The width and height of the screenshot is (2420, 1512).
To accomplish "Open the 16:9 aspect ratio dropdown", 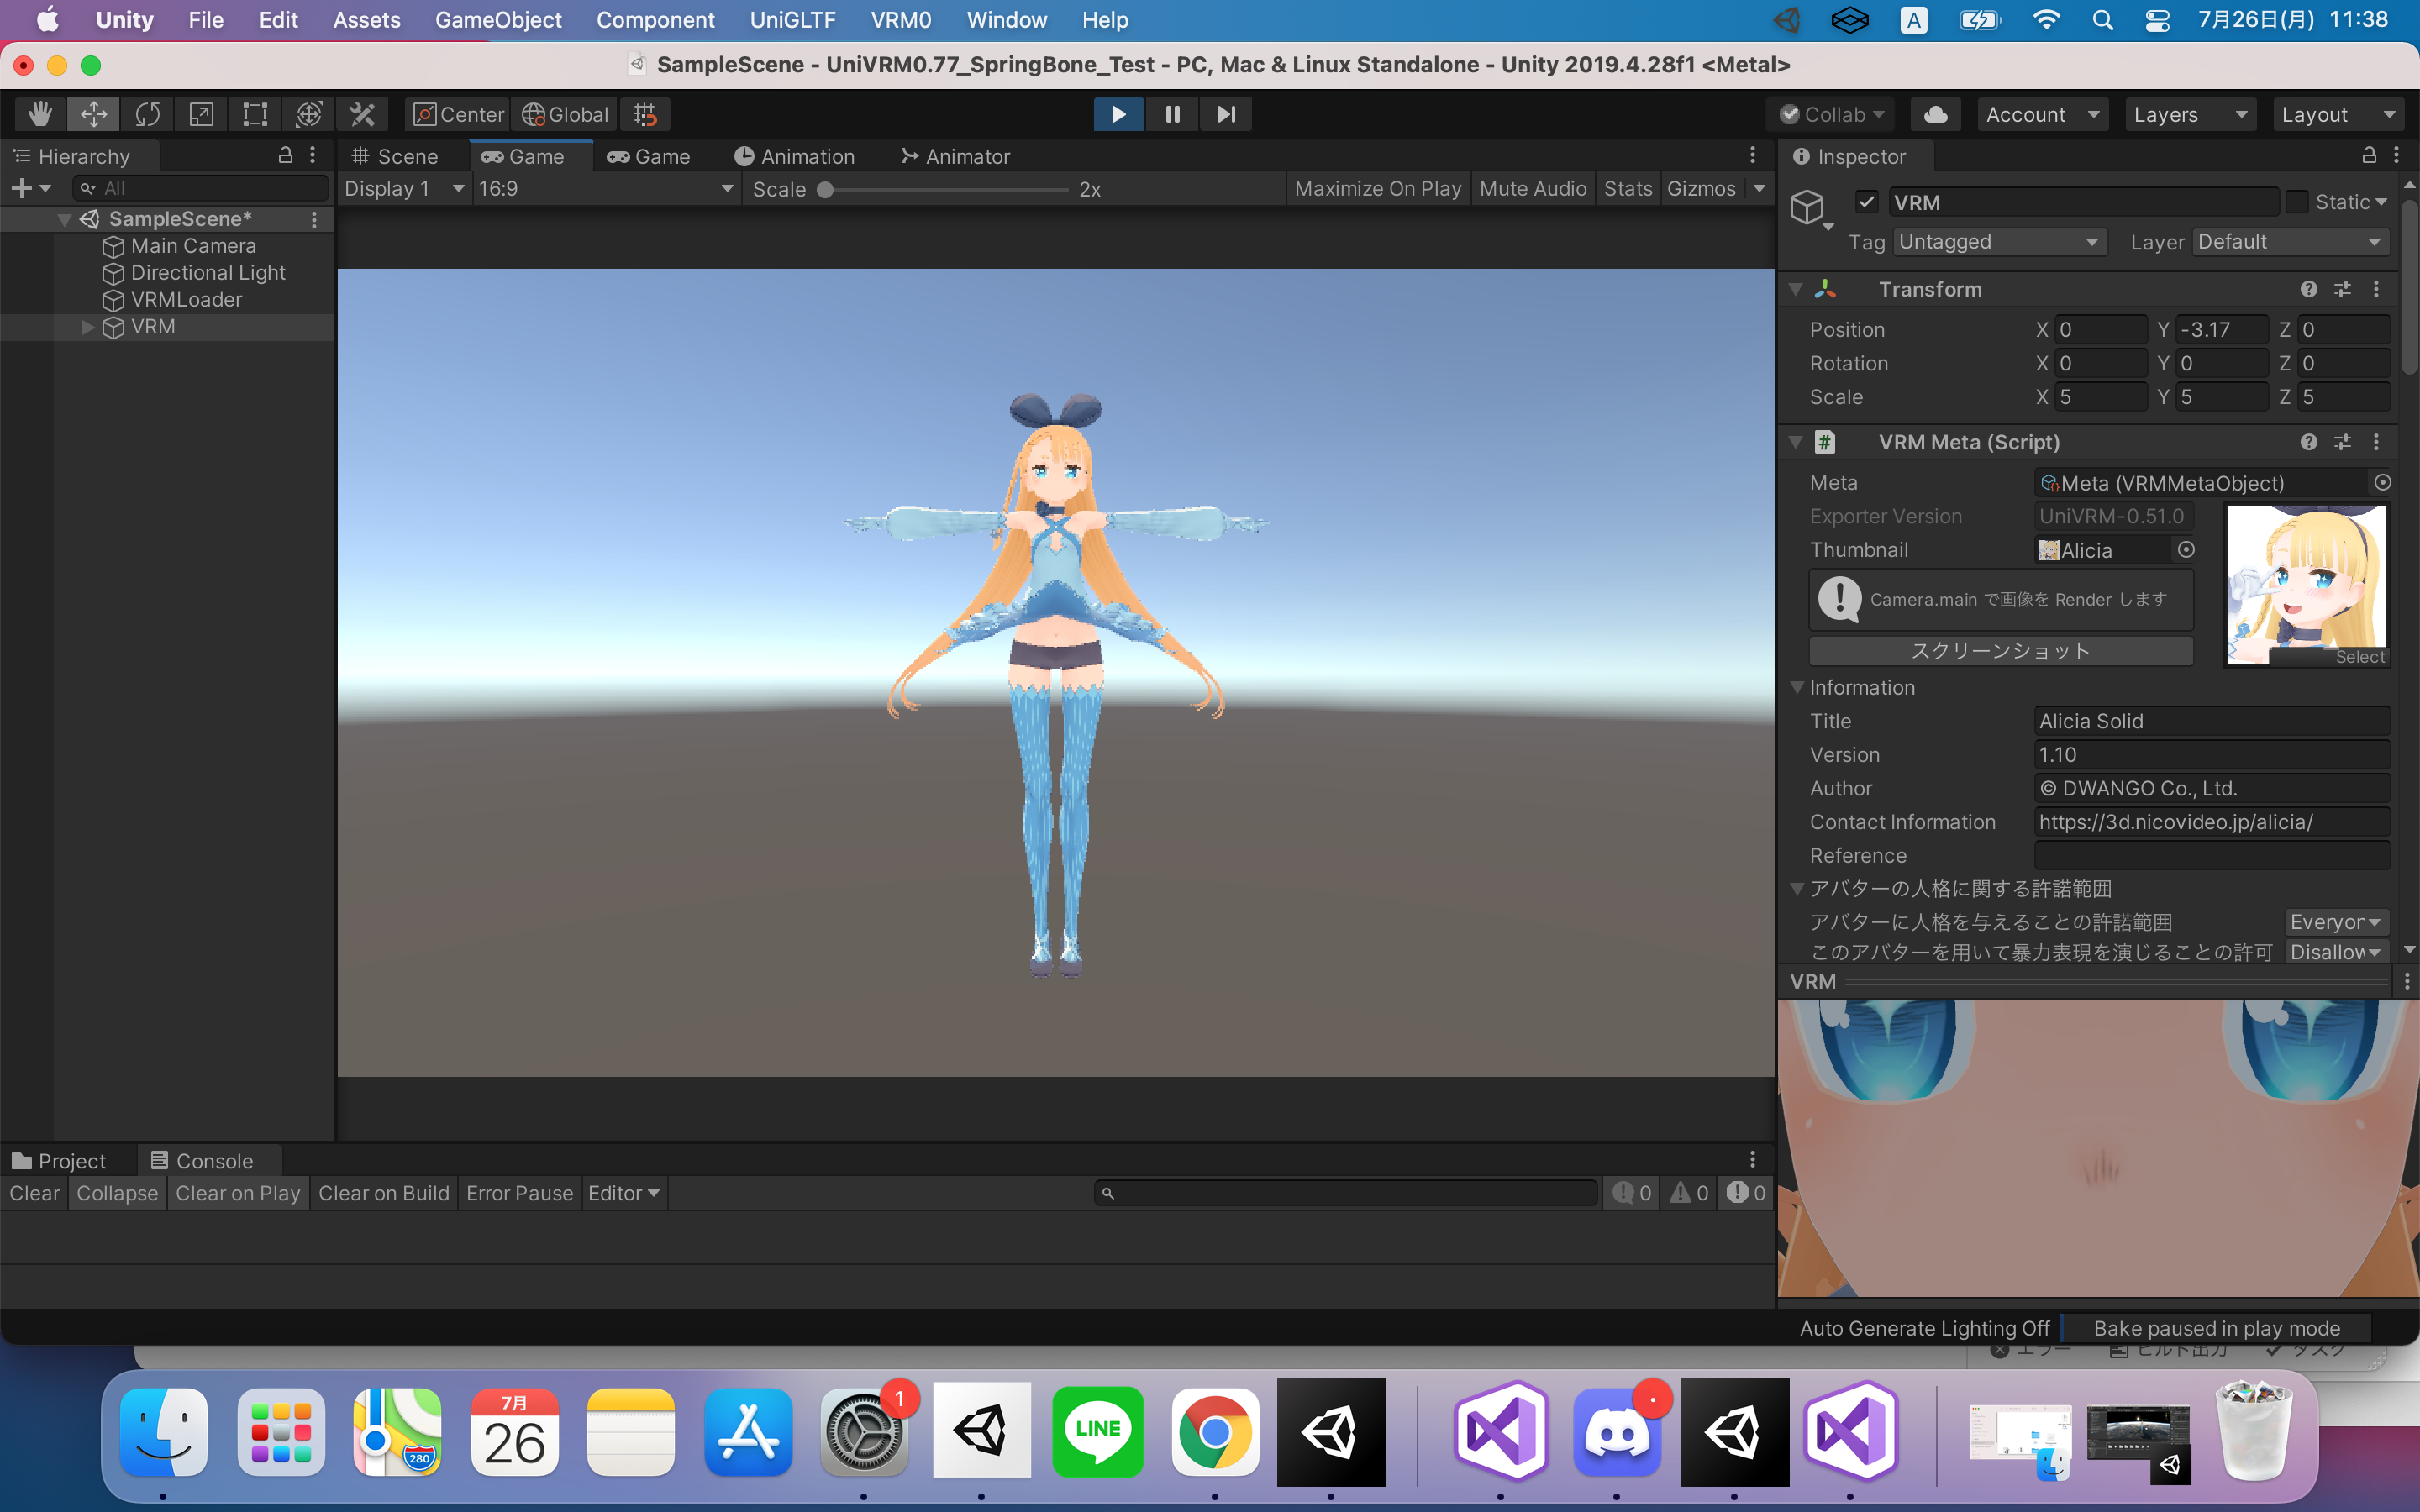I will [606, 188].
